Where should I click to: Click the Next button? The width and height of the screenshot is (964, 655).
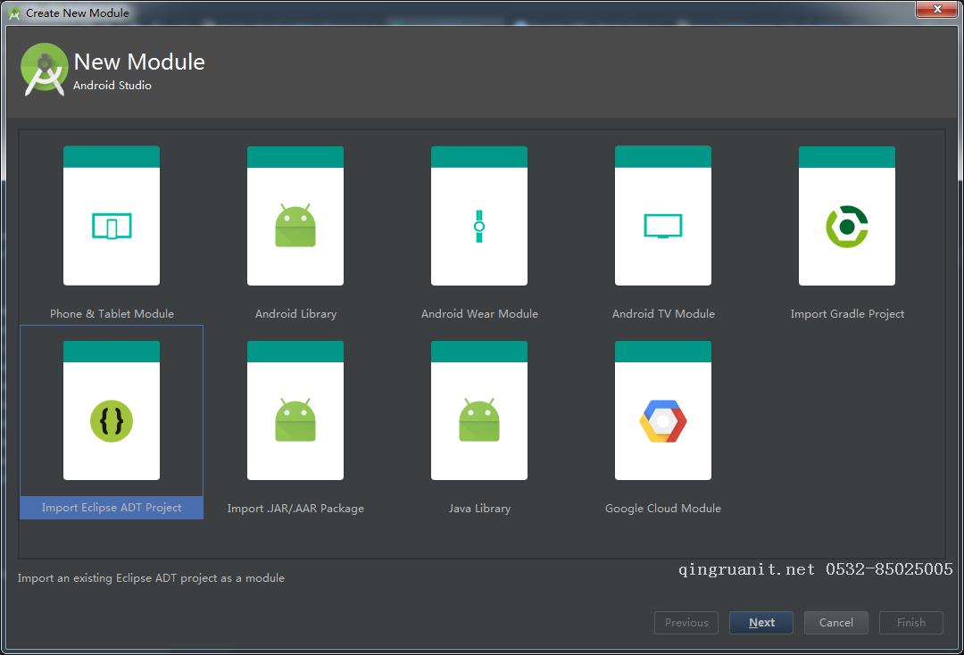[760, 623]
